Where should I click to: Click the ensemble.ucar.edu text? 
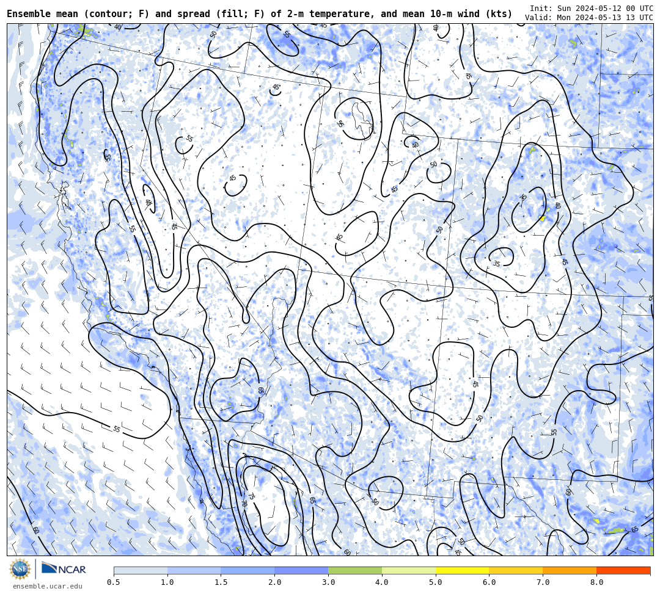(48, 587)
